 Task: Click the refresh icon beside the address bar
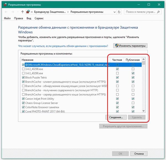(119, 12)
